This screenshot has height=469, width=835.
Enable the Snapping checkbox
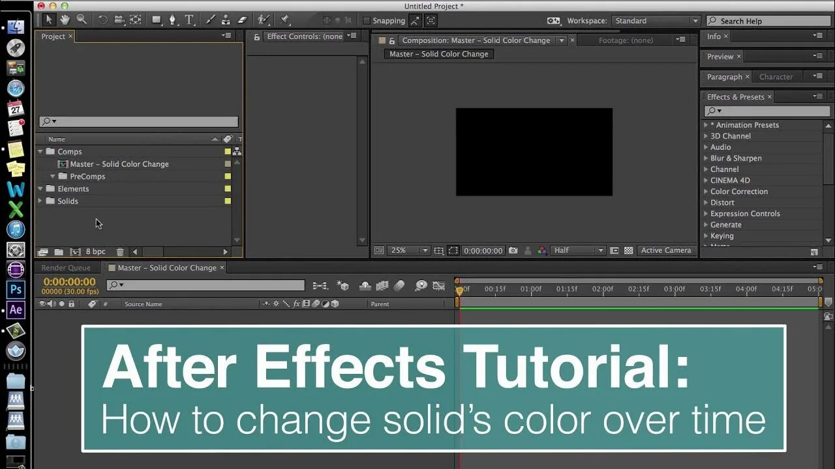(x=366, y=21)
